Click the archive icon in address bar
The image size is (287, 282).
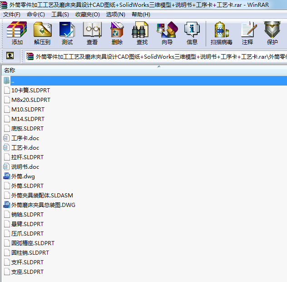point(30,56)
